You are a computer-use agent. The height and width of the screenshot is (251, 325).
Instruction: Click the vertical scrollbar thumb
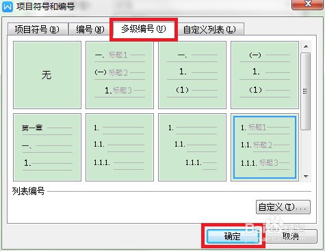tap(306, 91)
